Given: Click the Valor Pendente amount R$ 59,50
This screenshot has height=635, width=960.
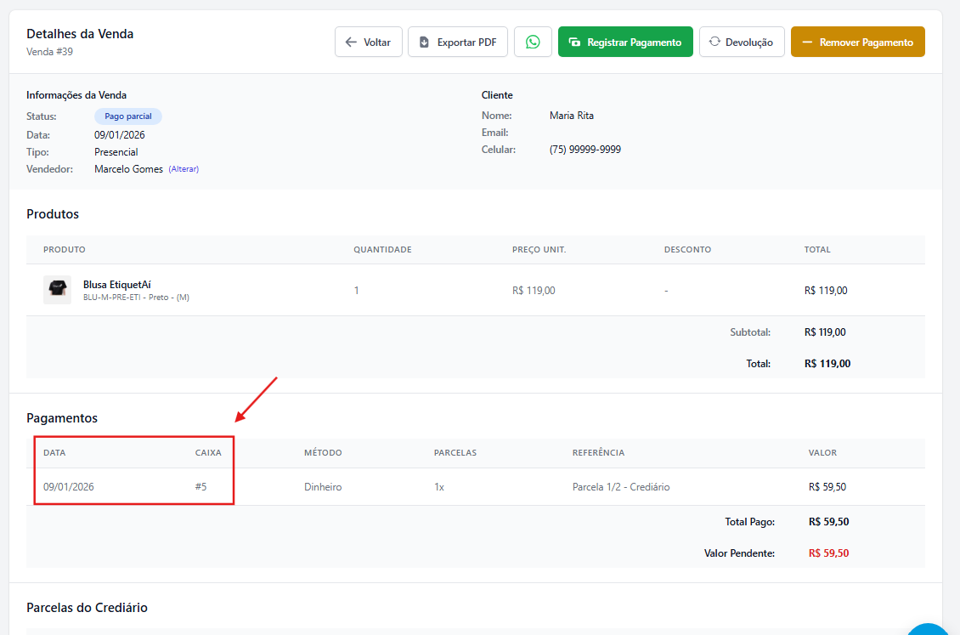Looking at the screenshot, I should pyautogui.click(x=828, y=553).
